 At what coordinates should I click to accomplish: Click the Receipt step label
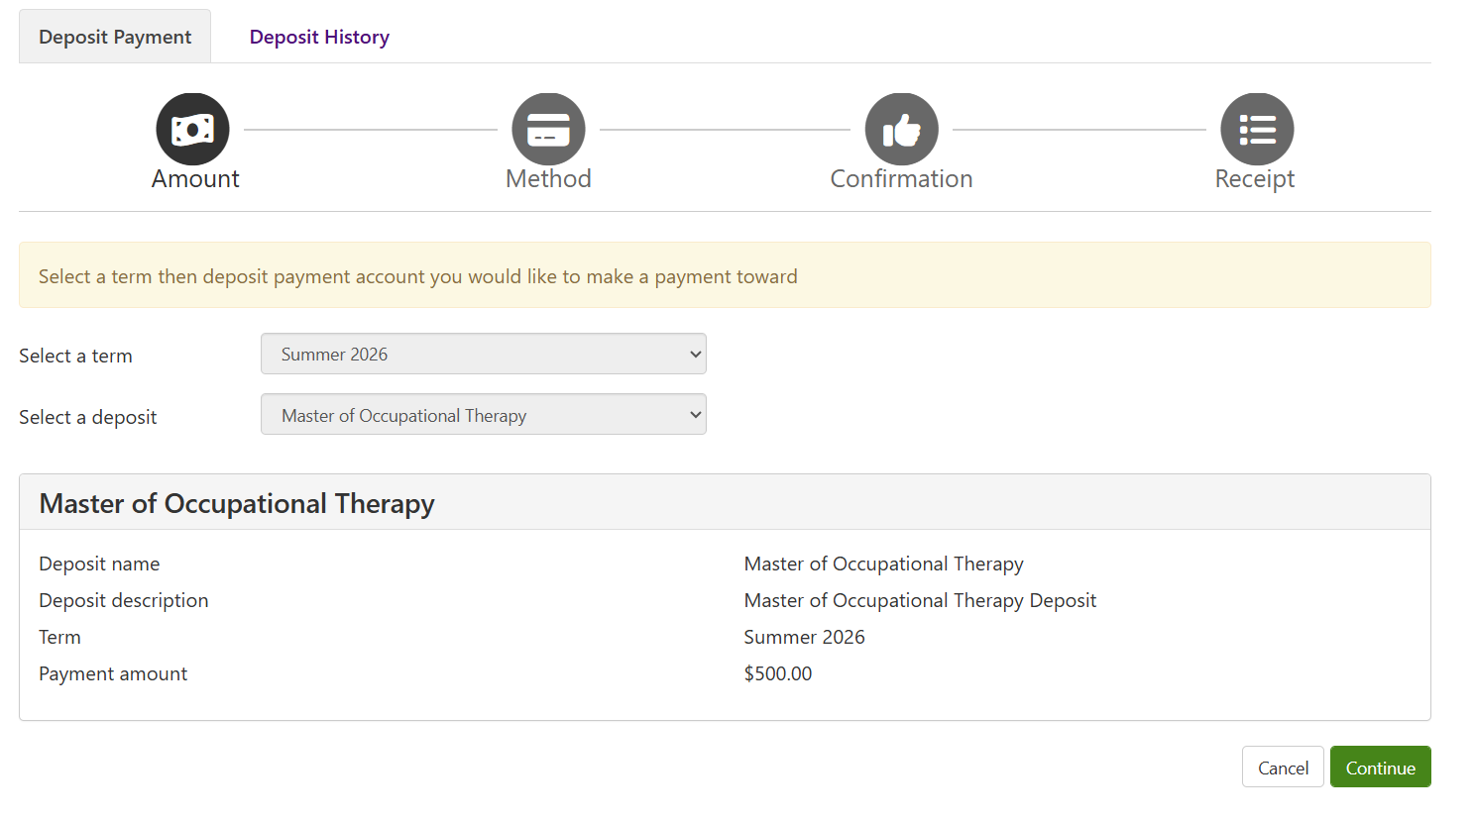1255,179
